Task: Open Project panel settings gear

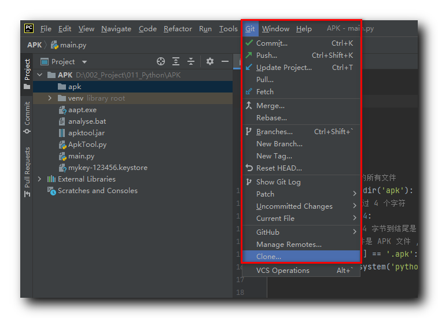Action: tap(210, 61)
